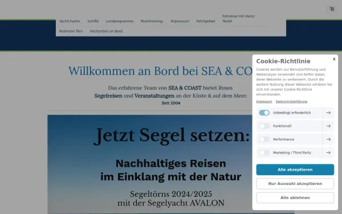Enable the Performance cookies switch
Screen dimensions: 342x214
[x=264, y=139]
